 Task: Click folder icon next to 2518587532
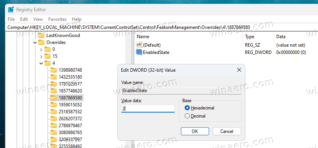pyautogui.click(x=54, y=112)
